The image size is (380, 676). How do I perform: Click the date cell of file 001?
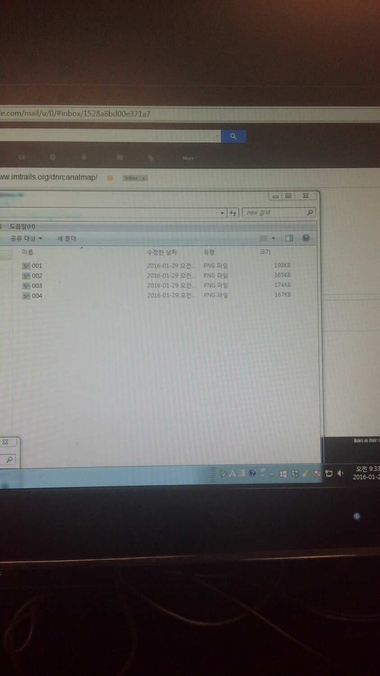click(171, 266)
